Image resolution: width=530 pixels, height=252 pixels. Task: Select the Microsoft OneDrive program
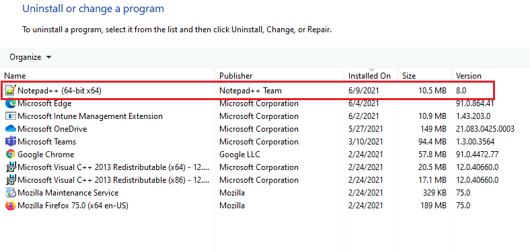point(52,129)
